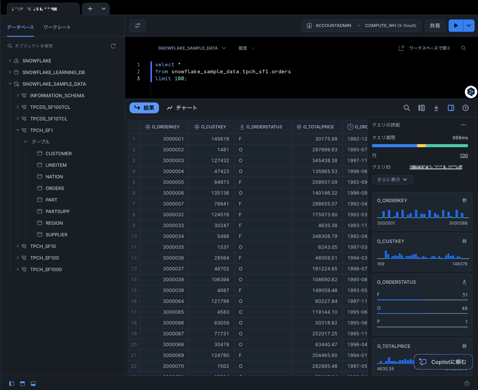Open the run options dropdown arrow
The image size is (478, 390).
point(469,26)
